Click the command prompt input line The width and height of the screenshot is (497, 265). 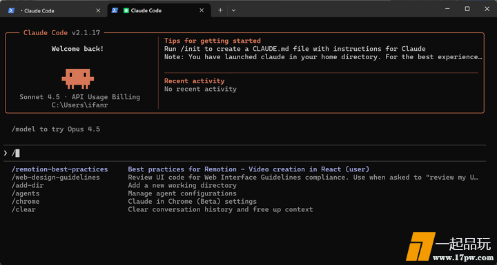244,153
